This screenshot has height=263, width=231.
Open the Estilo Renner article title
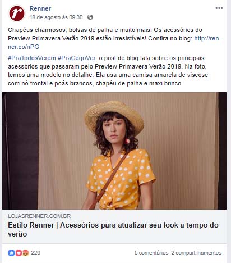[x=113, y=229]
